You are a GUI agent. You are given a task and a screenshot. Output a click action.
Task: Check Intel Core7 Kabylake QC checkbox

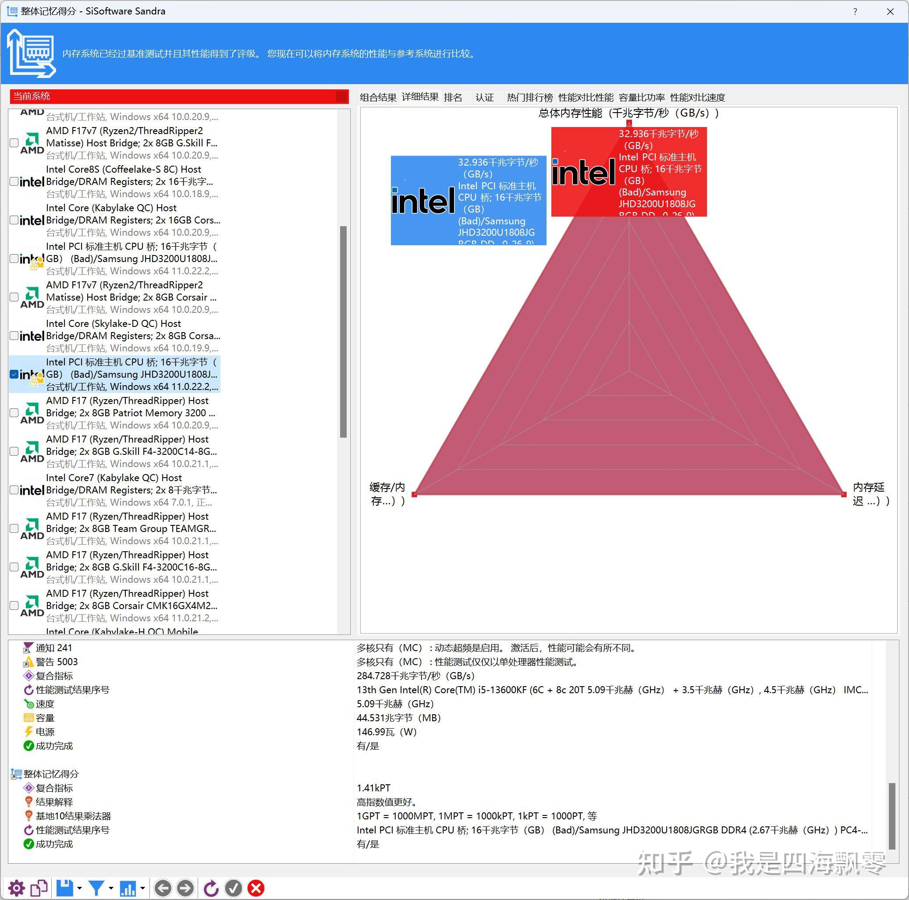(14, 490)
